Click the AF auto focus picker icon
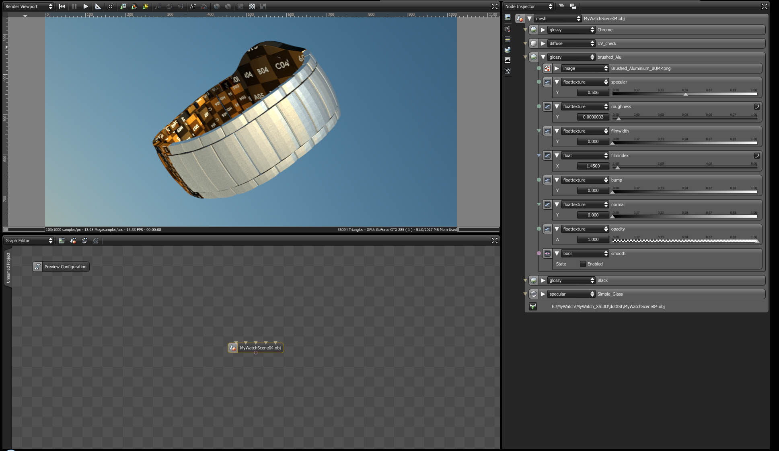Image resolution: width=779 pixels, height=451 pixels. (193, 6)
